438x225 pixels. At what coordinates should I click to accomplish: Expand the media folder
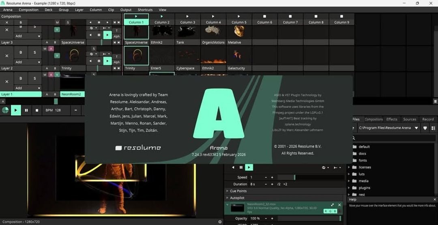[x=349, y=181]
